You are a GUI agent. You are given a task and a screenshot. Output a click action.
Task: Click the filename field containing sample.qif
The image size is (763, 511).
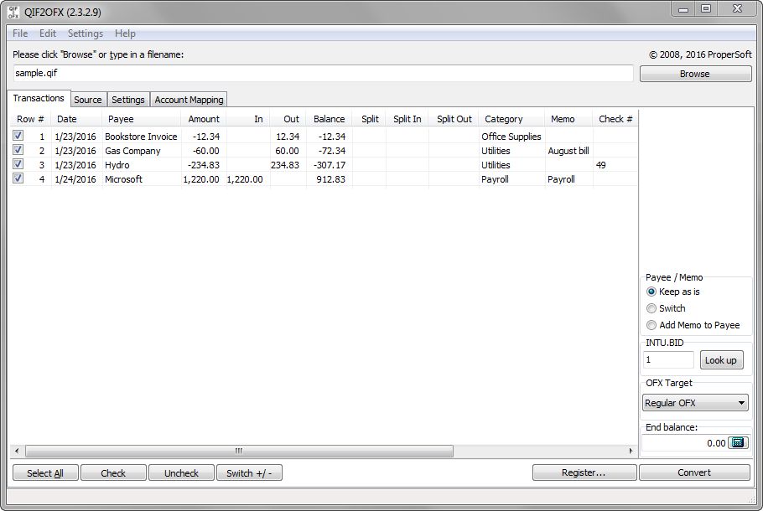click(323, 74)
